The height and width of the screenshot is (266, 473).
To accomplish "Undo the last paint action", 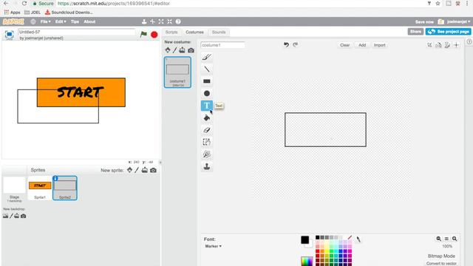I will 286,45.
